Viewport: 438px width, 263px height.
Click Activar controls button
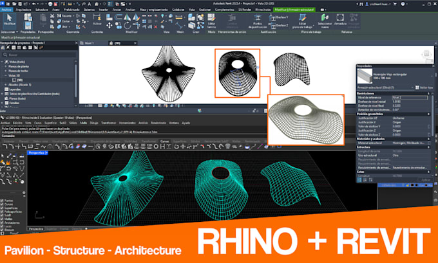97,19
